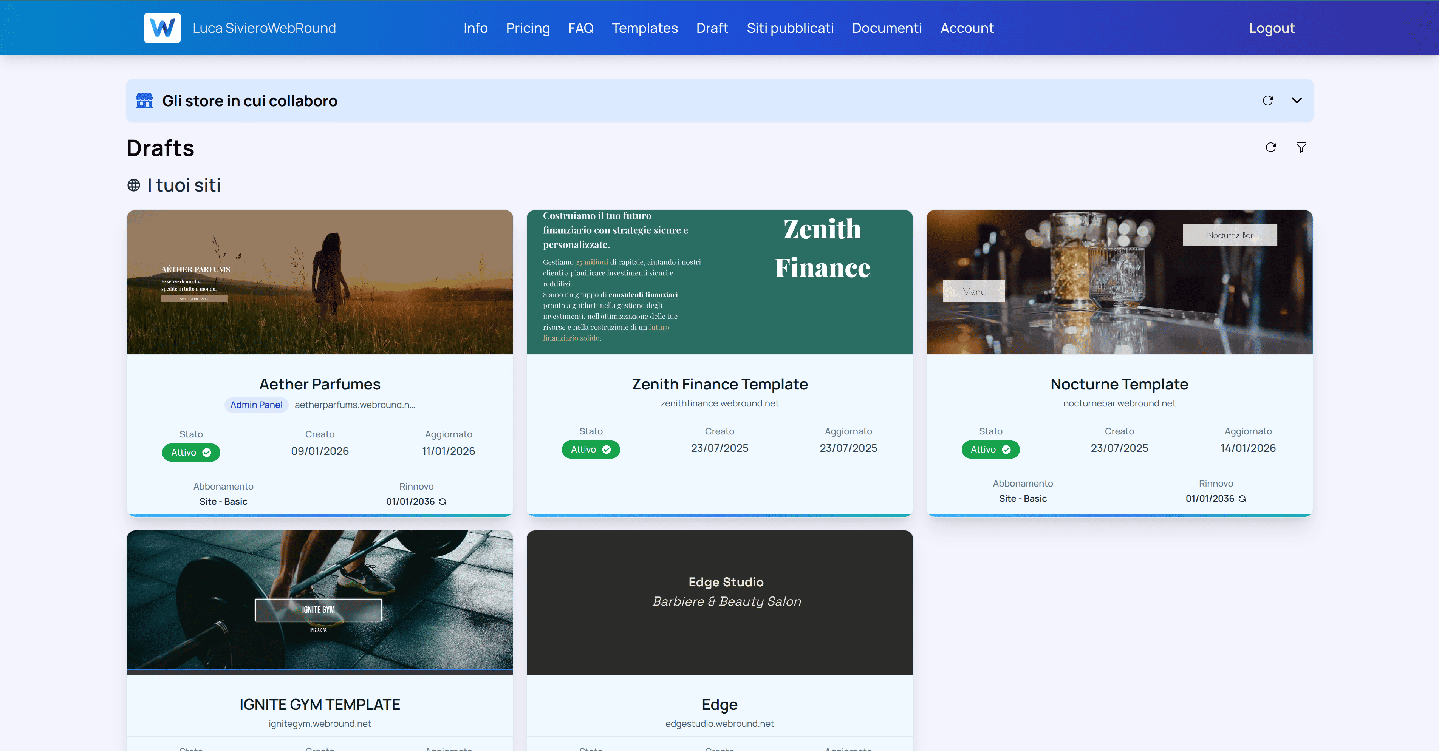Toggle the Attivo status on Nocturne Template
Image resolution: width=1439 pixels, height=751 pixels.
pyautogui.click(x=990, y=450)
